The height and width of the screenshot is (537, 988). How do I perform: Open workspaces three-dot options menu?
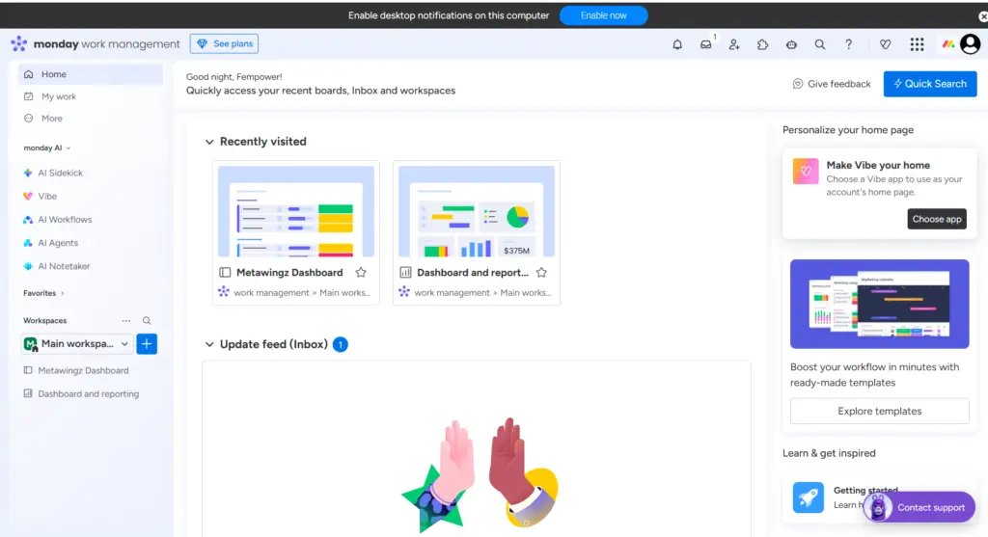[126, 320]
